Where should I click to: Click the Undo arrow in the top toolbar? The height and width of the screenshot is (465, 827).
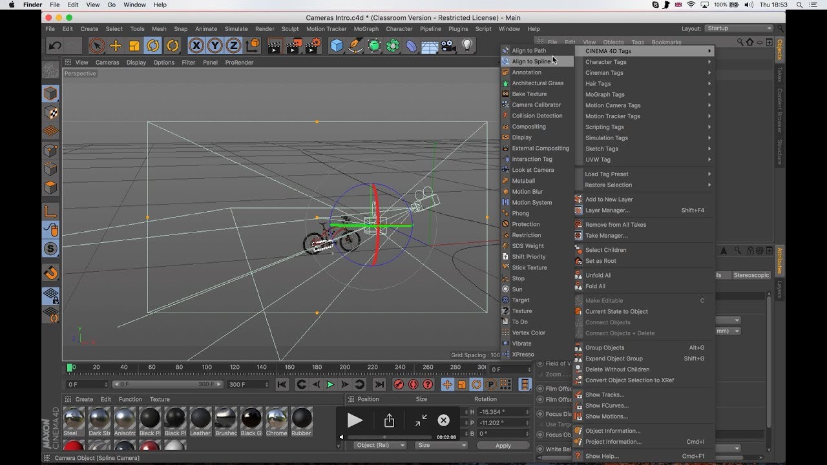pos(55,45)
